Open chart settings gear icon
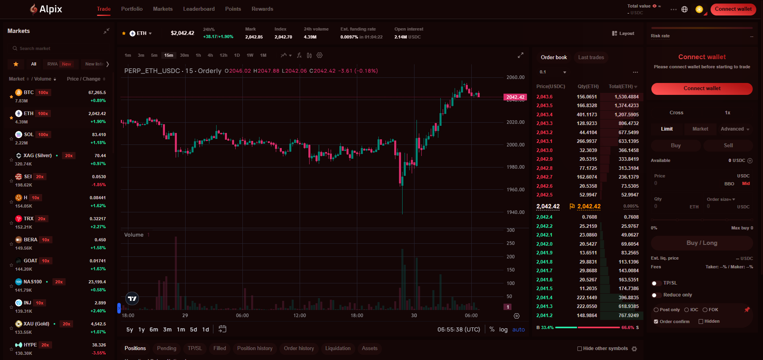 [320, 55]
